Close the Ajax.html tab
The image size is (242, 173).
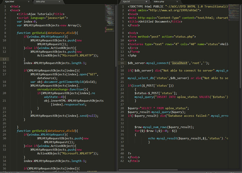[28, 2]
